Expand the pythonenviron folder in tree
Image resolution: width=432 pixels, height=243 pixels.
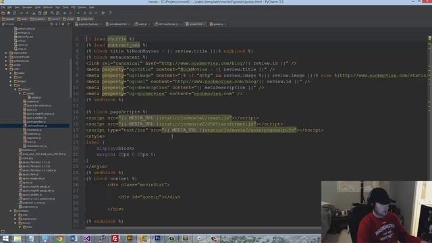[6, 61]
